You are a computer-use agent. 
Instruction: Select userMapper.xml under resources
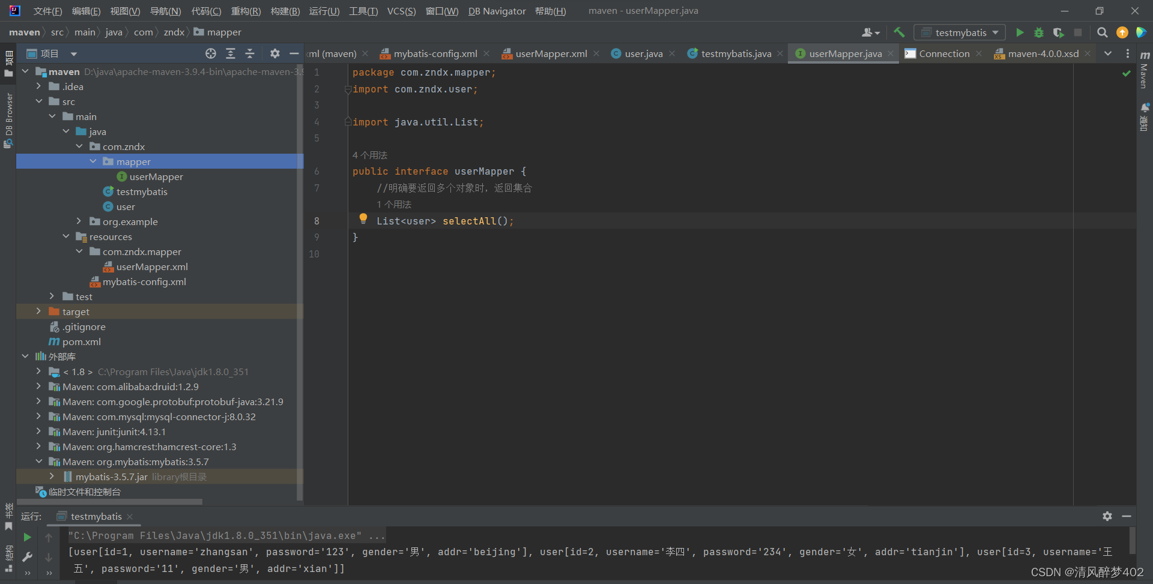[152, 266]
